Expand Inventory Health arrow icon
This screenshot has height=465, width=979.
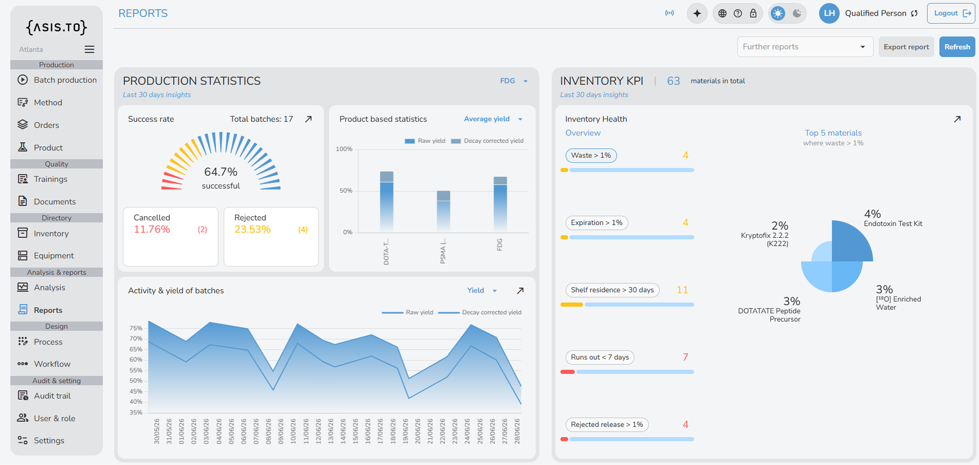point(957,119)
